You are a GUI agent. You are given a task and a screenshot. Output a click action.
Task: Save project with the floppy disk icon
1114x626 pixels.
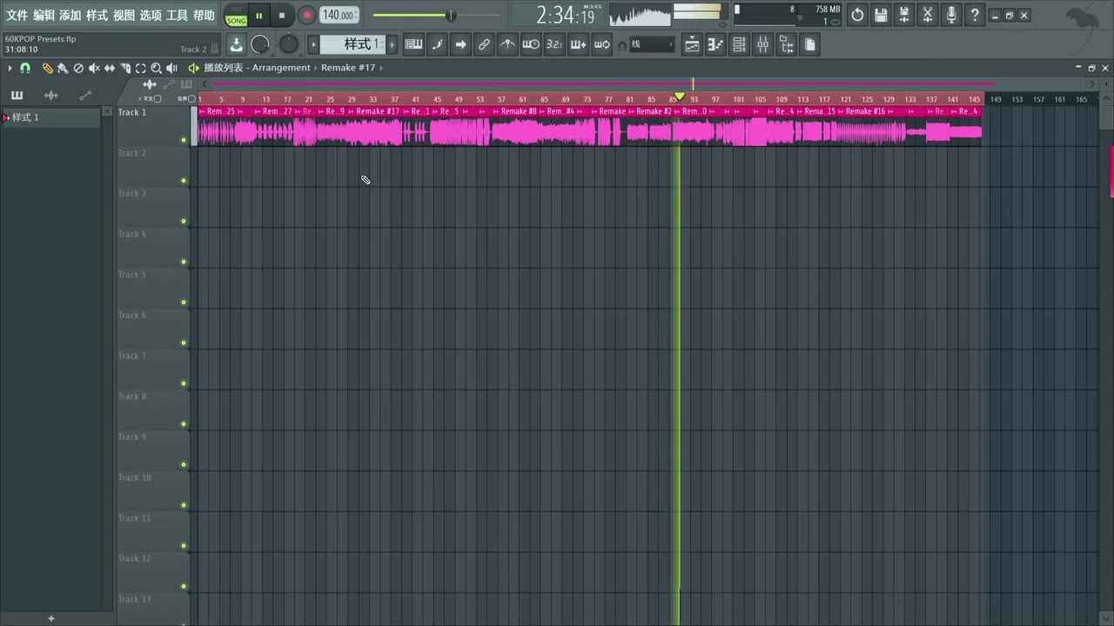pyautogui.click(x=881, y=15)
